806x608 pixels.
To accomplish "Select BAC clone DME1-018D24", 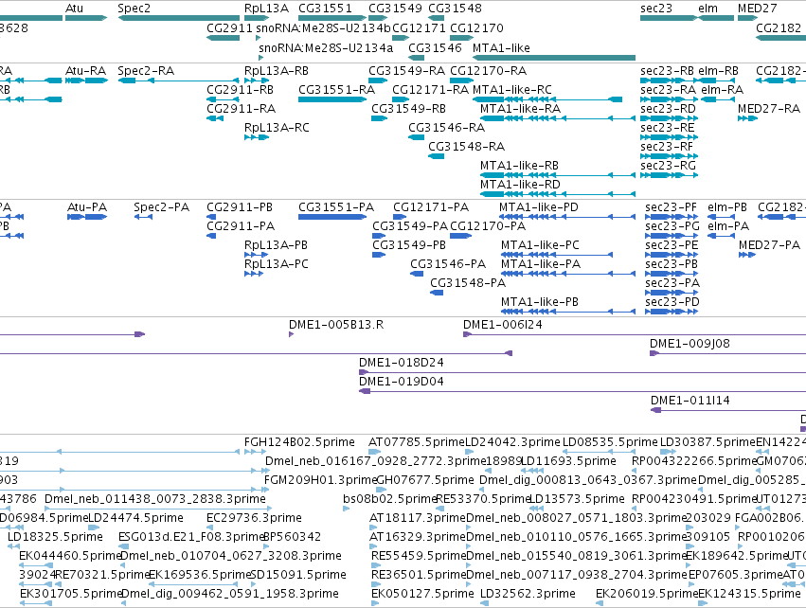I will click(582, 372).
